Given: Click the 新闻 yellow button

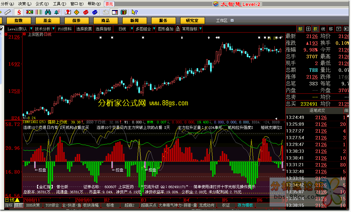Looking at the screenshot, I should [134, 20].
